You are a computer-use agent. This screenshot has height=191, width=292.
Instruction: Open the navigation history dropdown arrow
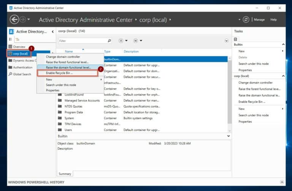[29, 19]
